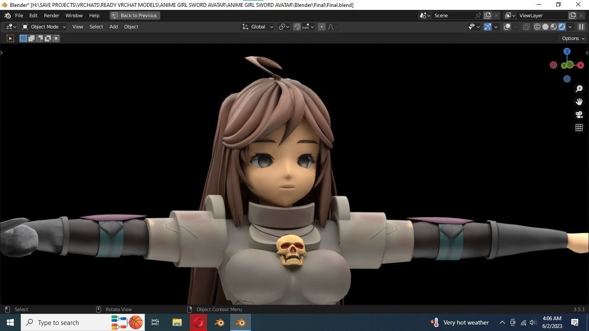
Task: Select the move view hand icon
Action: click(x=579, y=102)
